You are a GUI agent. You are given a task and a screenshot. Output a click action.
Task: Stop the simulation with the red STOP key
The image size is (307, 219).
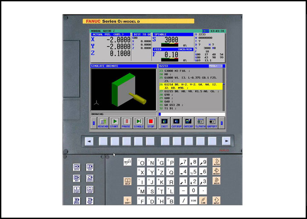click(x=151, y=123)
